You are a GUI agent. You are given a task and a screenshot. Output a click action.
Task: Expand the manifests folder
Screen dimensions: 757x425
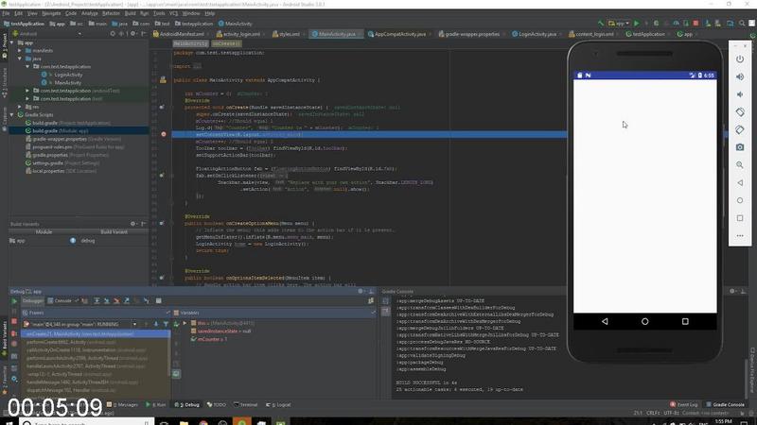coord(20,51)
